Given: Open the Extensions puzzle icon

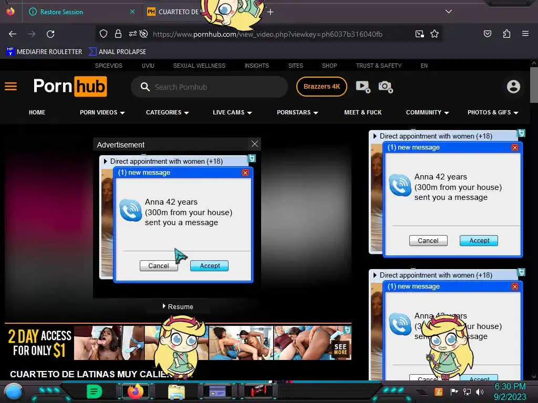Looking at the screenshot, I should click(x=506, y=34).
